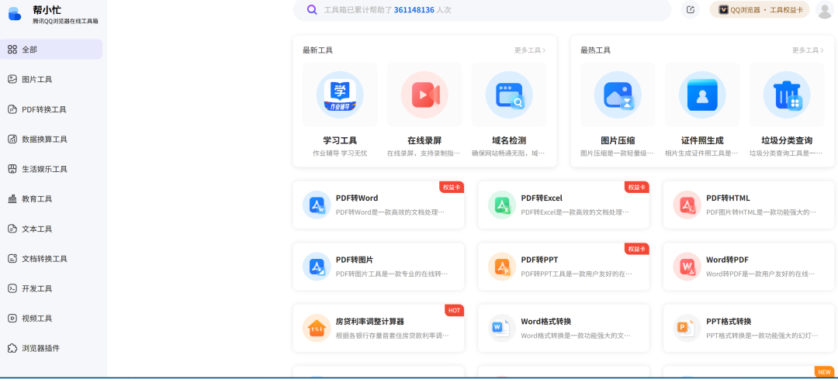
Task: Click 权益卡 badge on PDF转Word card
Action: (x=452, y=188)
